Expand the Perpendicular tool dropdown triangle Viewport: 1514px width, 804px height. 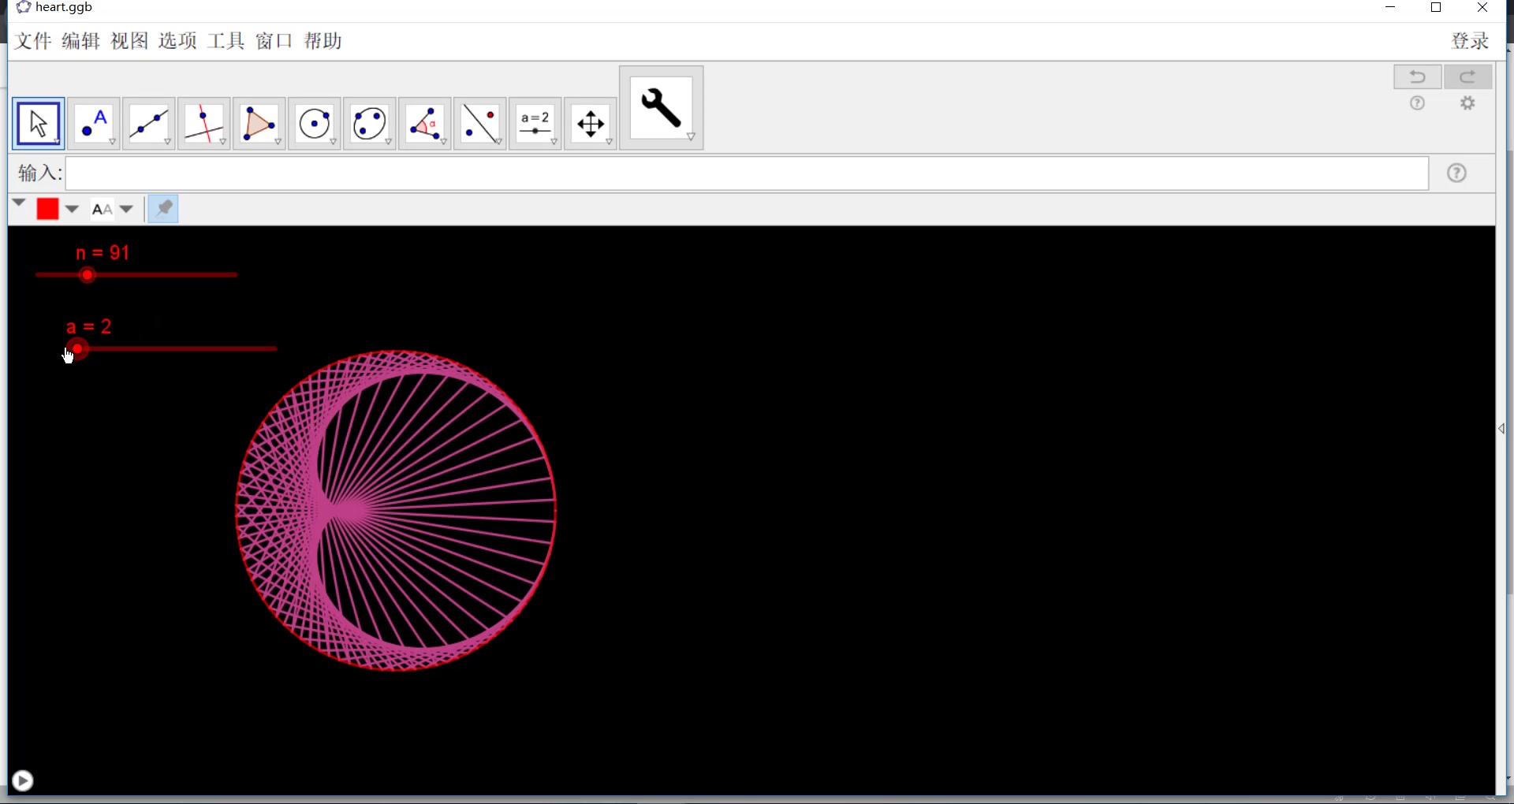click(x=223, y=142)
